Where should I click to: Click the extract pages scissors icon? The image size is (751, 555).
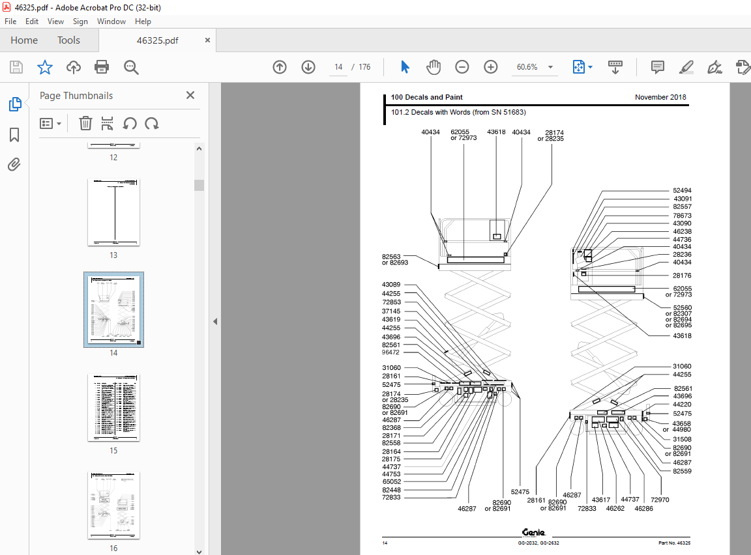tap(108, 123)
